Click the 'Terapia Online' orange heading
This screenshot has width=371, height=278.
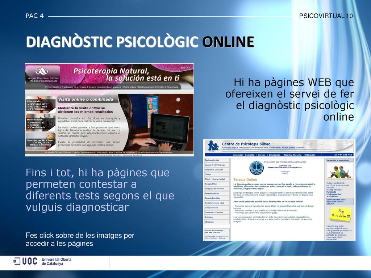(x=245, y=180)
